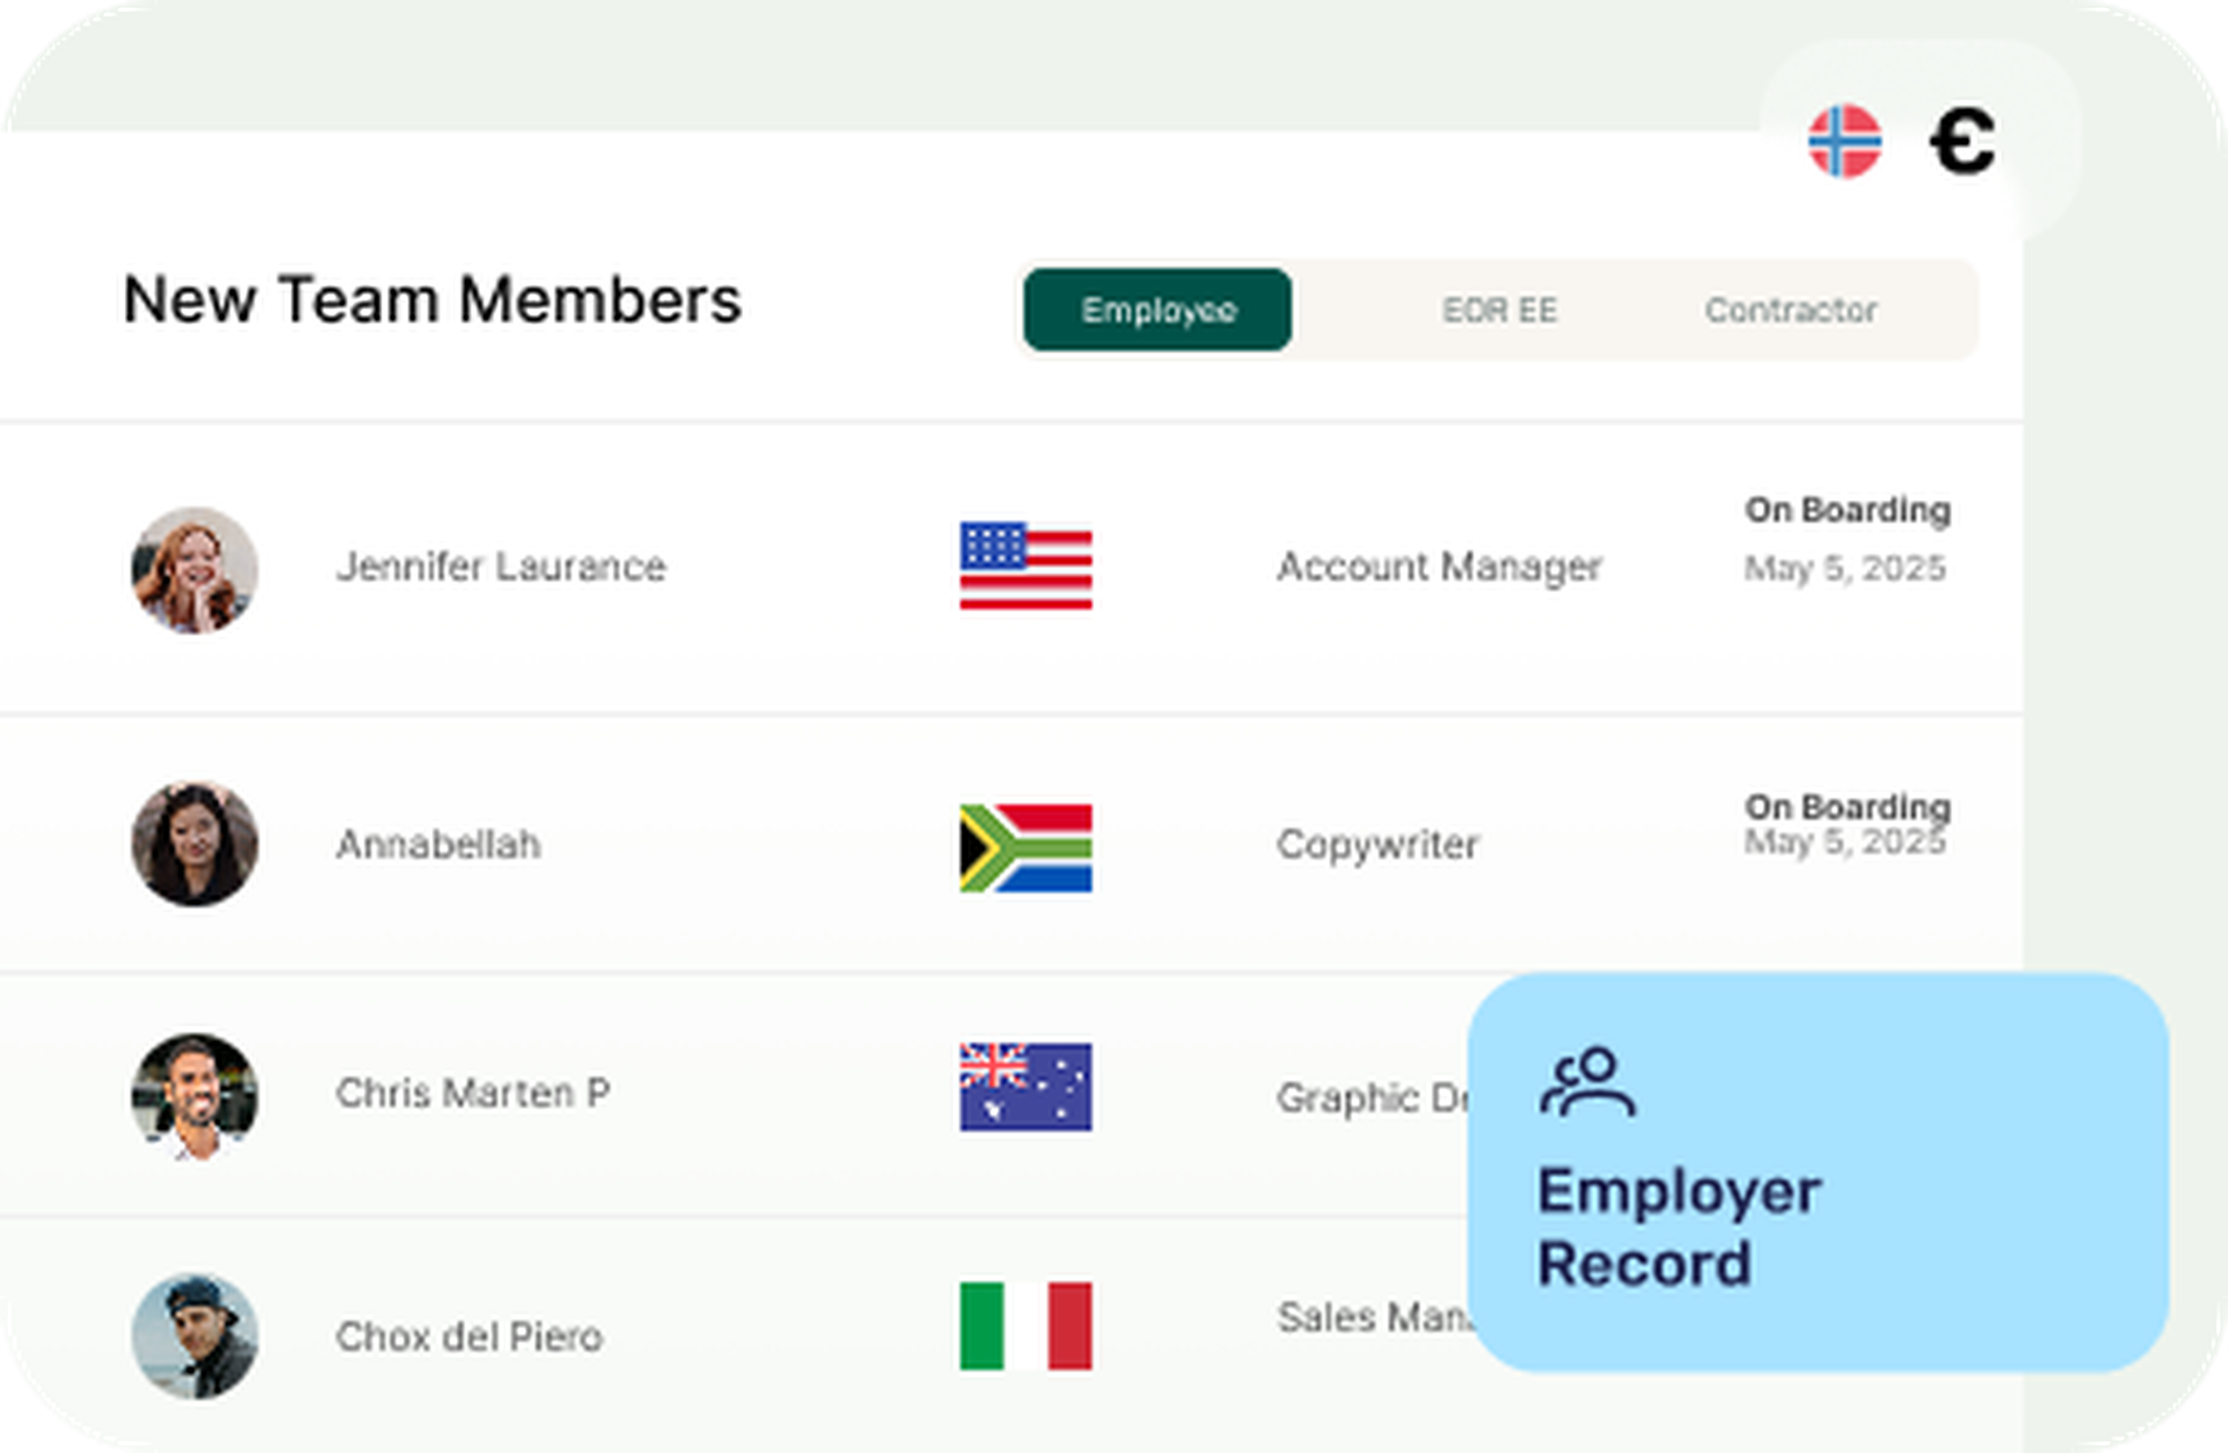This screenshot has height=1453, width=2228.
Task: Open the Annabellah name link
Action: tap(438, 844)
